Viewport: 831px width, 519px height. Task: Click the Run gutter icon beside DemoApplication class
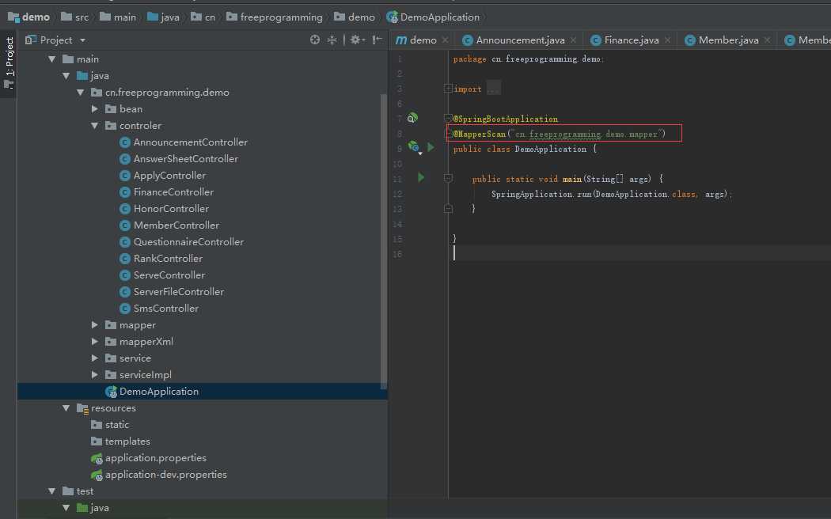pos(431,148)
